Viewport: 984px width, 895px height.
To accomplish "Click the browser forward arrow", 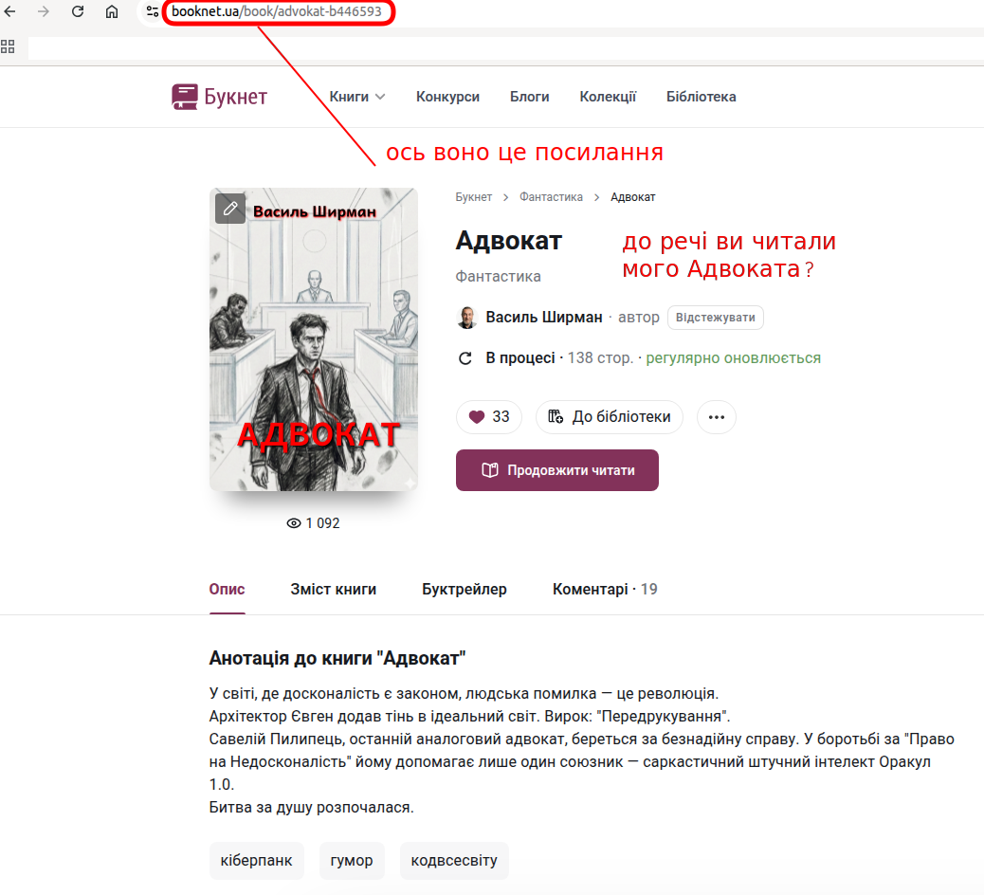I will tap(44, 11).
